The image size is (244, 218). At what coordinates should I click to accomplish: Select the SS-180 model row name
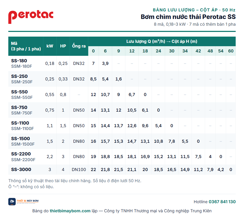coord(19,61)
